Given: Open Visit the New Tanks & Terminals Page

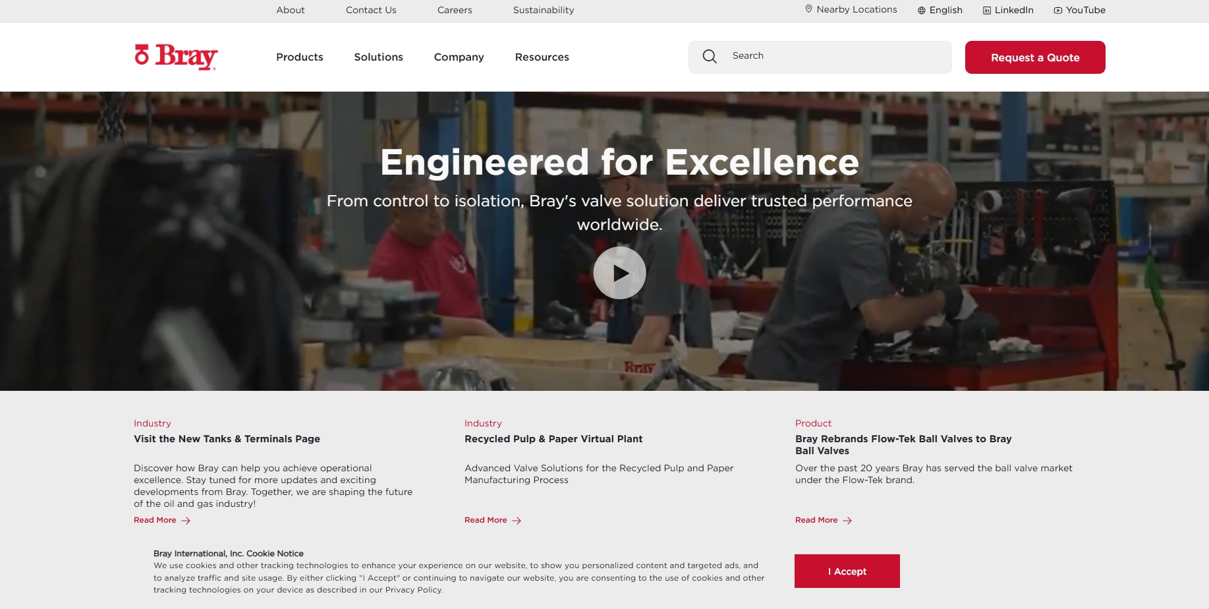Looking at the screenshot, I should pos(227,439).
